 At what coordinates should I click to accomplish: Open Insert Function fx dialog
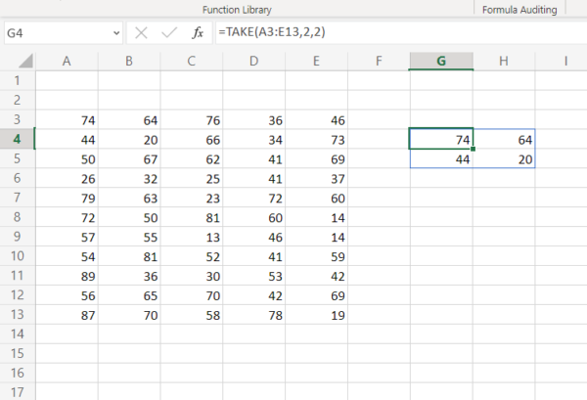198,33
